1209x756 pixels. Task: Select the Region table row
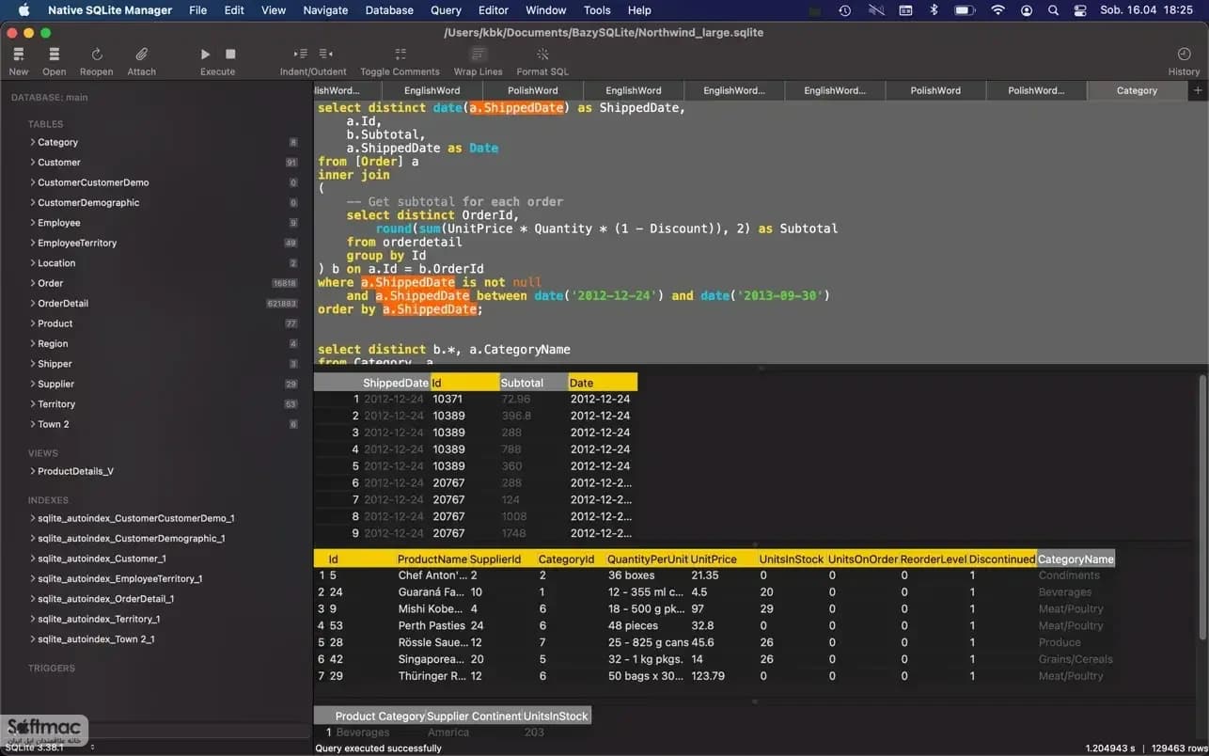(156, 343)
